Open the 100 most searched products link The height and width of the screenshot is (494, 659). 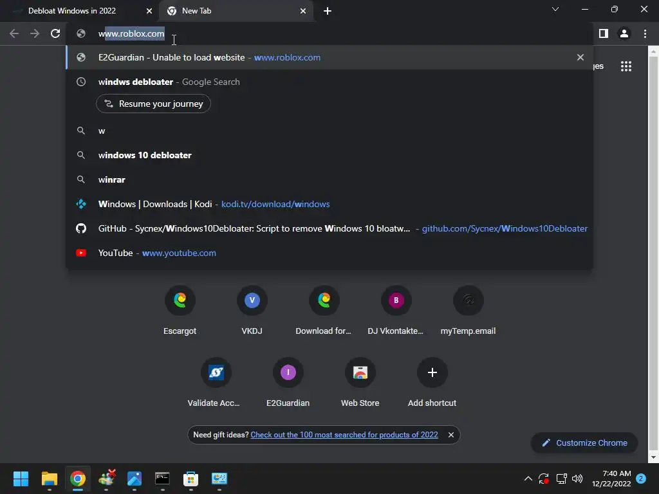344,435
